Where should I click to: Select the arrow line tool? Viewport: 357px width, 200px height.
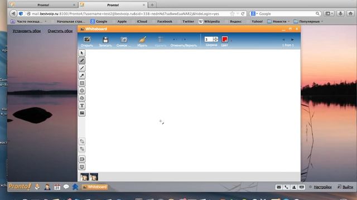click(x=82, y=76)
